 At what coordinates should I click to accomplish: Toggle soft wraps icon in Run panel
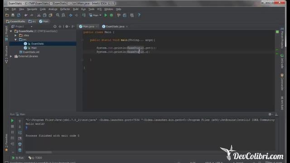point(20,132)
